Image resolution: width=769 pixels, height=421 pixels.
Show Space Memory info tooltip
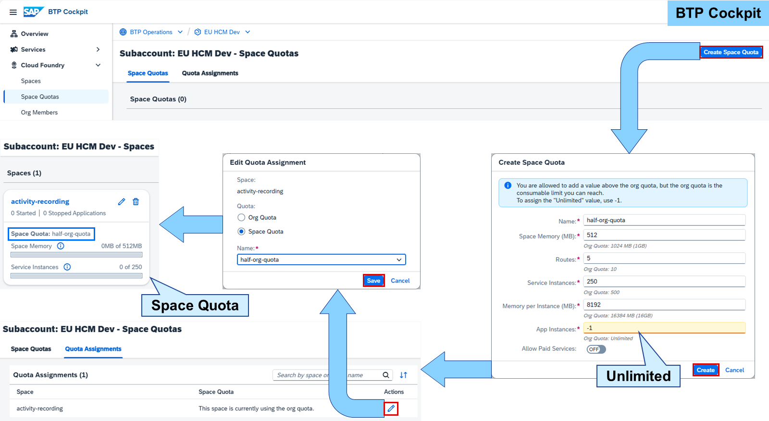(x=61, y=246)
